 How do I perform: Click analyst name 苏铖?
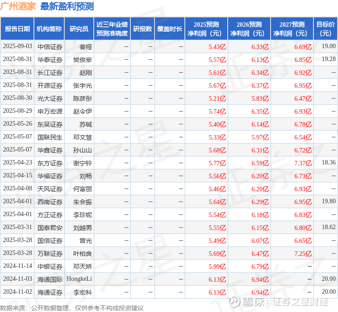(86, 124)
